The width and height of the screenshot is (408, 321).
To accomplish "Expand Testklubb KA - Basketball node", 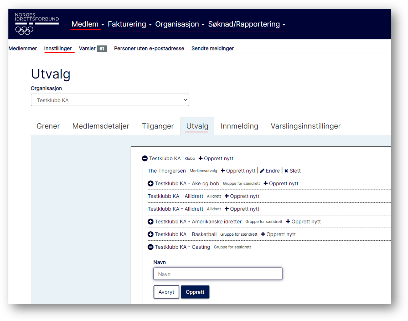I will tap(151, 234).
